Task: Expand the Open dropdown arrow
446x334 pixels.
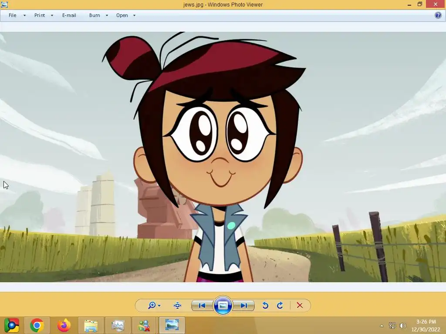Action: pos(134,16)
